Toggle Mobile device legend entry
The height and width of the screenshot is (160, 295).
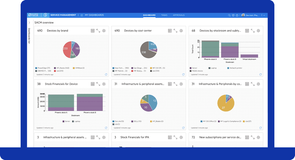[x=196, y=71]
